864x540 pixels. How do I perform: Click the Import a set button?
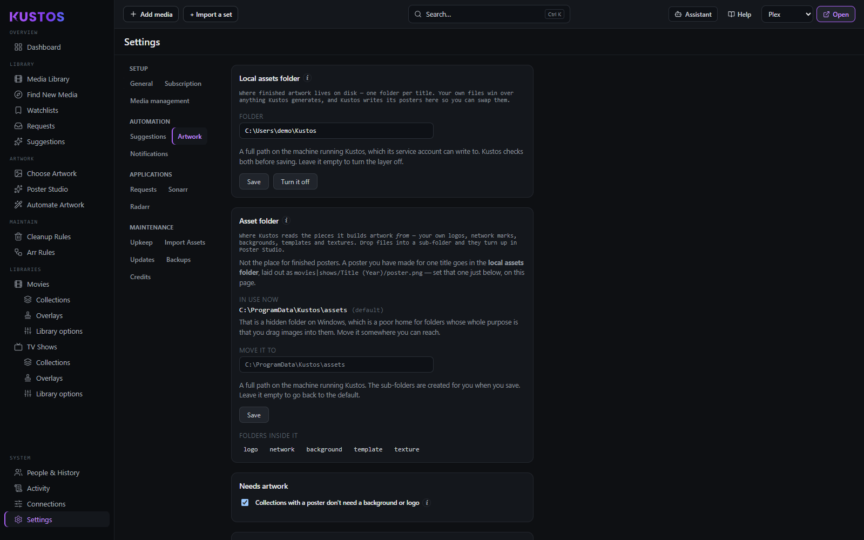click(x=211, y=15)
